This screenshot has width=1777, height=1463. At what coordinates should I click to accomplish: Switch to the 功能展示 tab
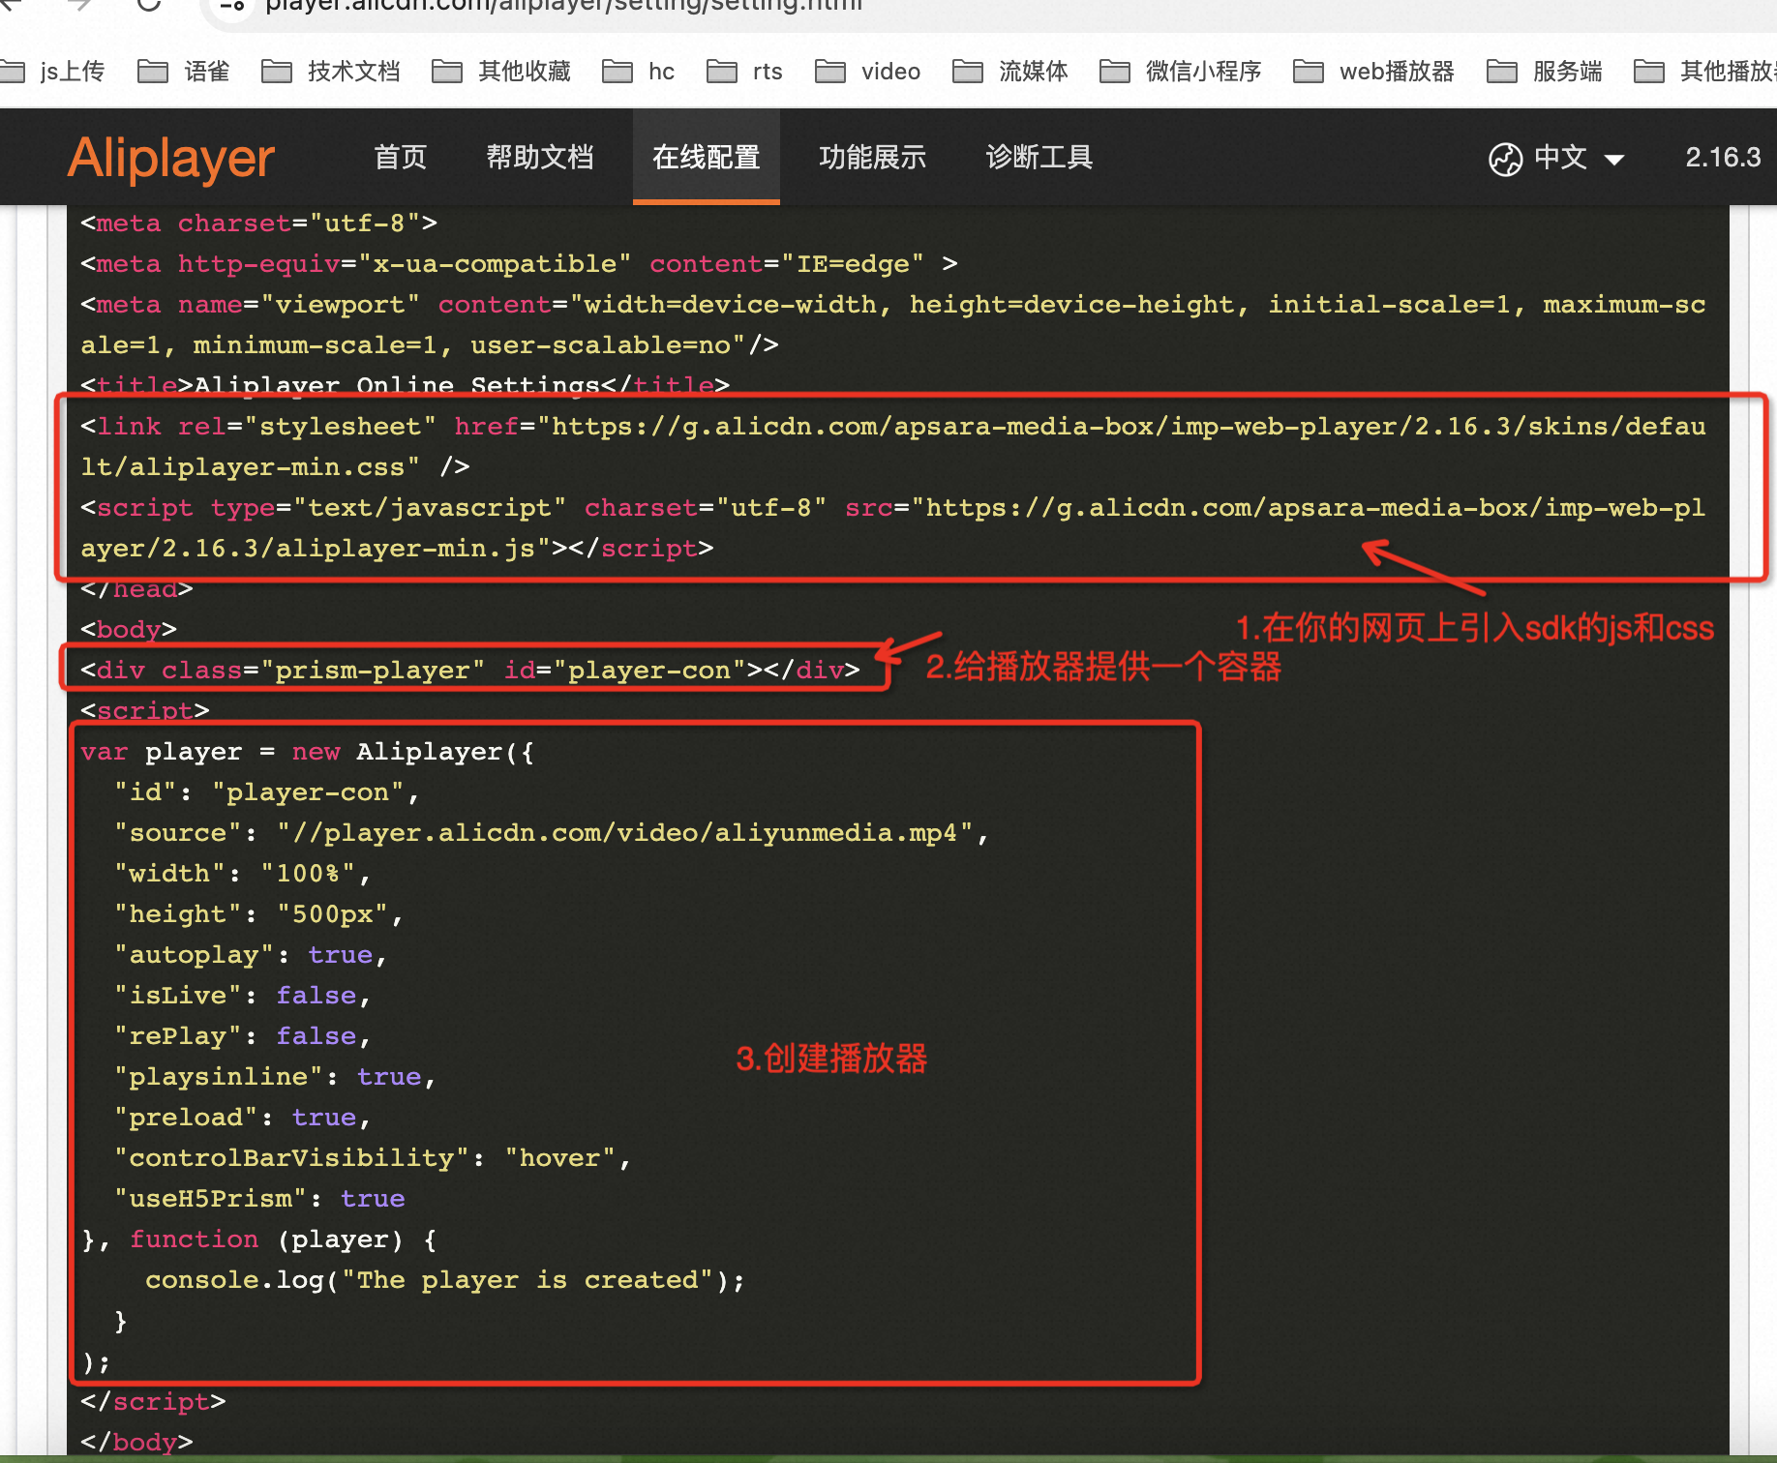pos(873,157)
